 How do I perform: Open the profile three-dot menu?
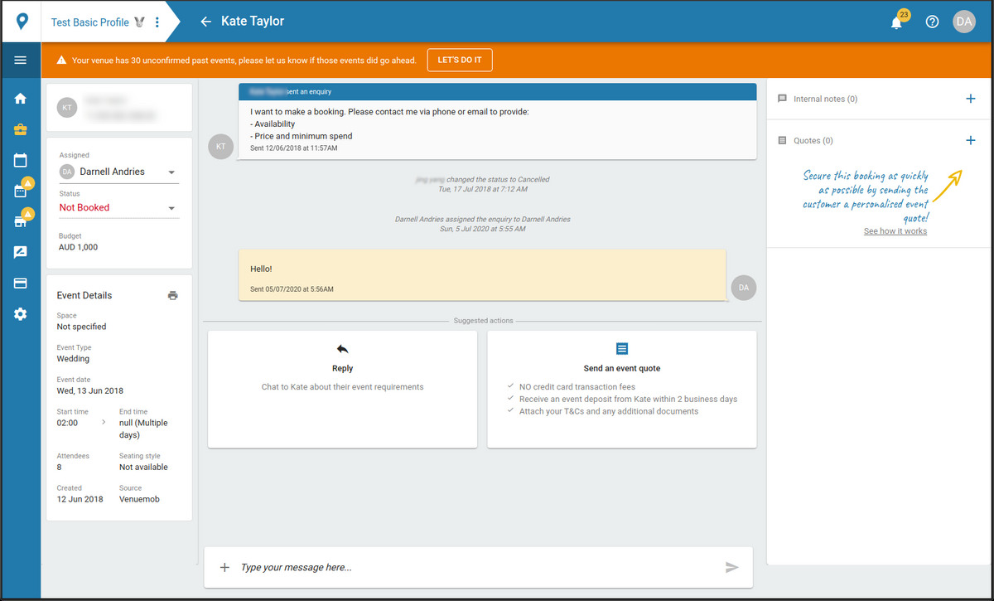click(x=157, y=22)
